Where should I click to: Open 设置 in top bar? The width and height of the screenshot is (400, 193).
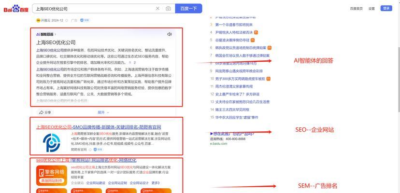pyautogui.click(x=371, y=8)
